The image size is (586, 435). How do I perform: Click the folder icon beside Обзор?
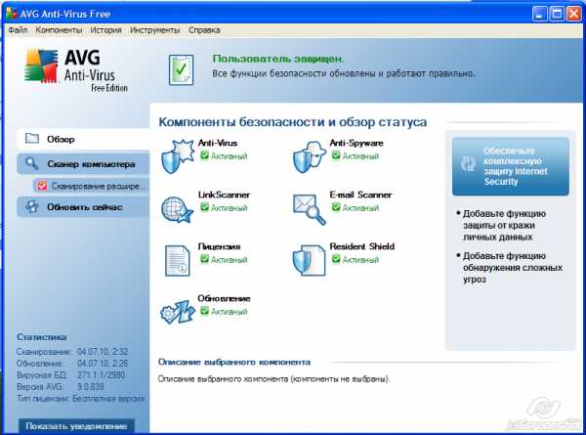(x=32, y=139)
